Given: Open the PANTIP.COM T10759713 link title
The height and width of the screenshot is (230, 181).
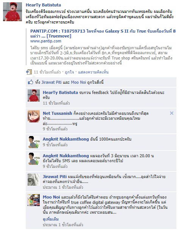Looking at the screenshot, I should pos(103,33).
